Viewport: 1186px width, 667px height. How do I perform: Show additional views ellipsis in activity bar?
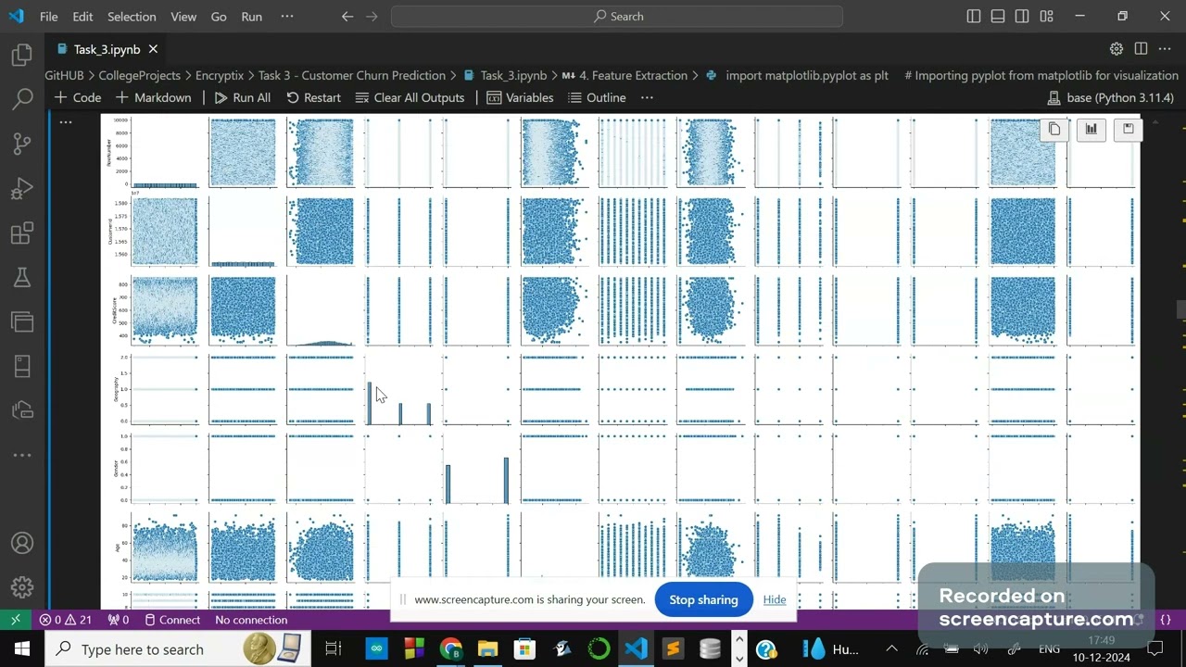point(22,455)
